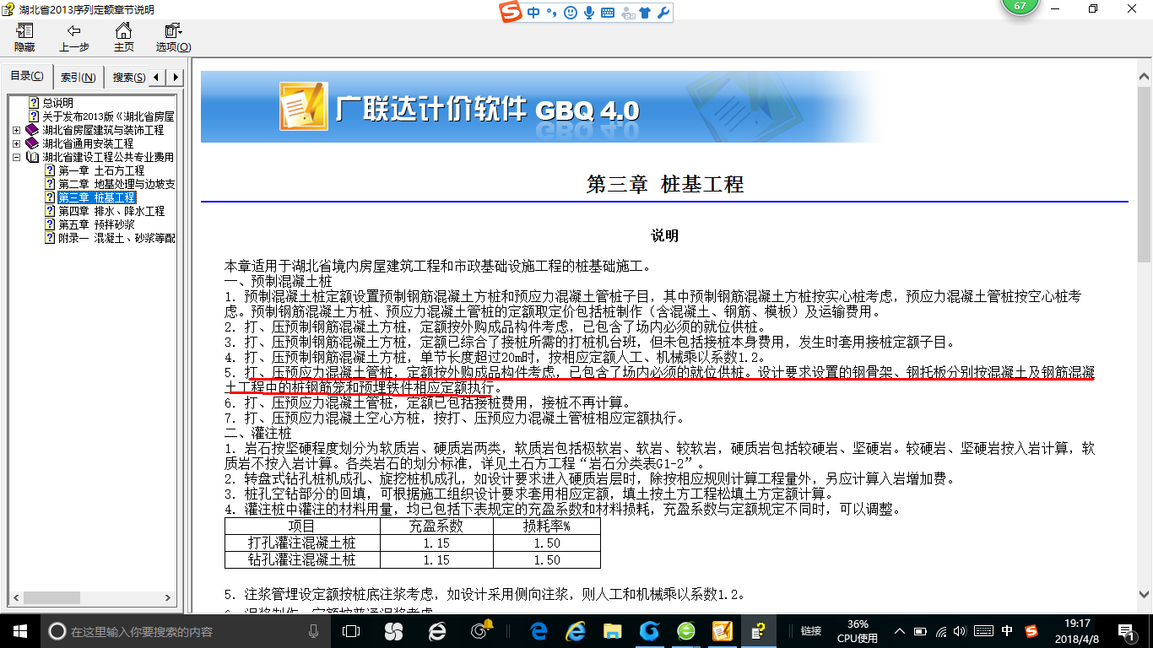The height and width of the screenshot is (648, 1153).
Task: Open 第二章 地基处理与边坡支 topic
Action: pyautogui.click(x=116, y=184)
